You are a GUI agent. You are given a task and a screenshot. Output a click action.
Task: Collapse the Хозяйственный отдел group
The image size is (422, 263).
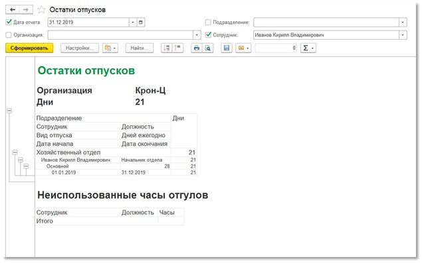(15, 152)
